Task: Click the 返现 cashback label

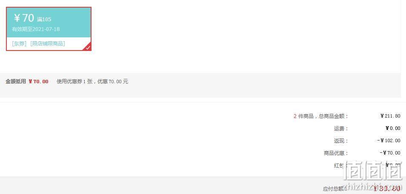Action: [x=341, y=141]
